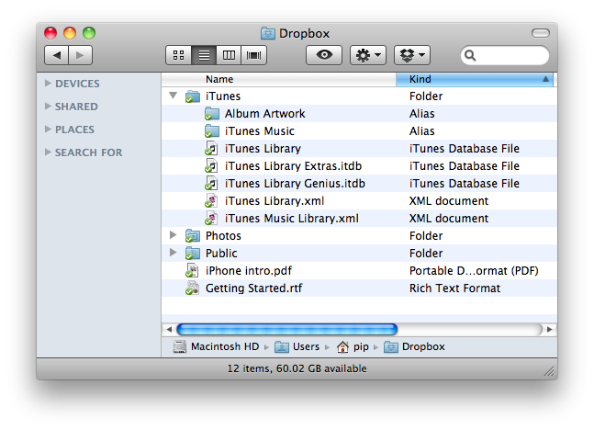Viewport: 594px width, 430px height.
Task: Select the iTunes Library file icon
Action: 212,149
